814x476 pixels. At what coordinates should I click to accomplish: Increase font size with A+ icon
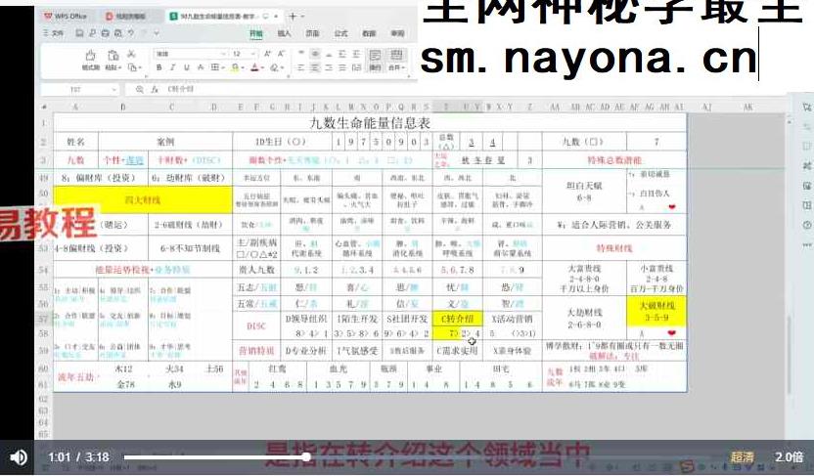point(267,54)
